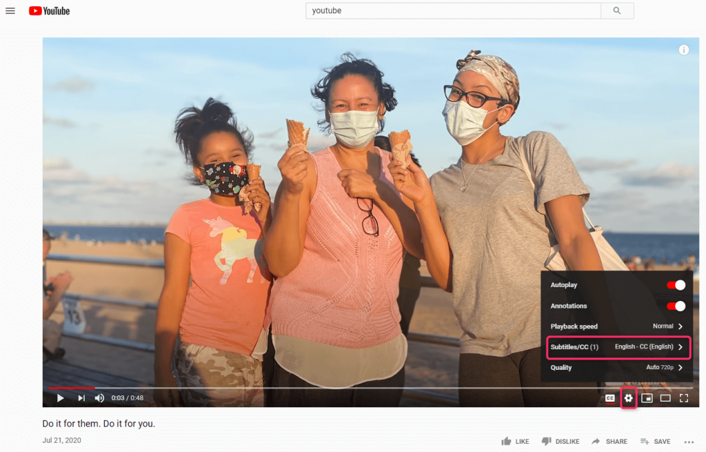Toggle closed captions CC button
This screenshot has width=706, height=452.
610,398
